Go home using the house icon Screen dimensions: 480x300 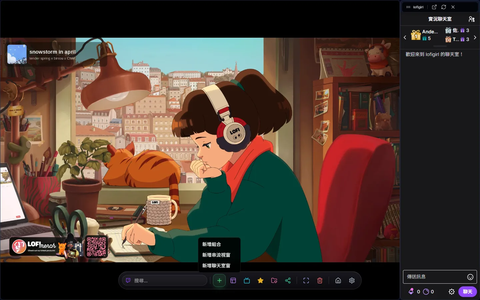click(338, 281)
